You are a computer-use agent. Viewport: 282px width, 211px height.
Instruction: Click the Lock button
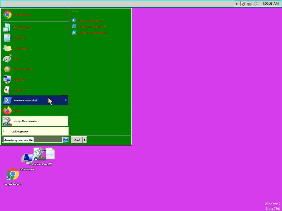pos(77,140)
